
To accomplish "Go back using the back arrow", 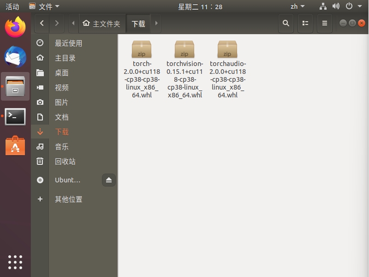I will (42, 23).
